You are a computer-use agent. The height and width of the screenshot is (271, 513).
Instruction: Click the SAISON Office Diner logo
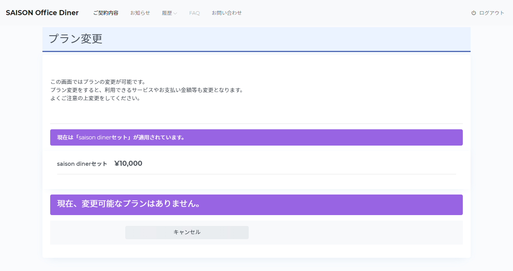42,13
